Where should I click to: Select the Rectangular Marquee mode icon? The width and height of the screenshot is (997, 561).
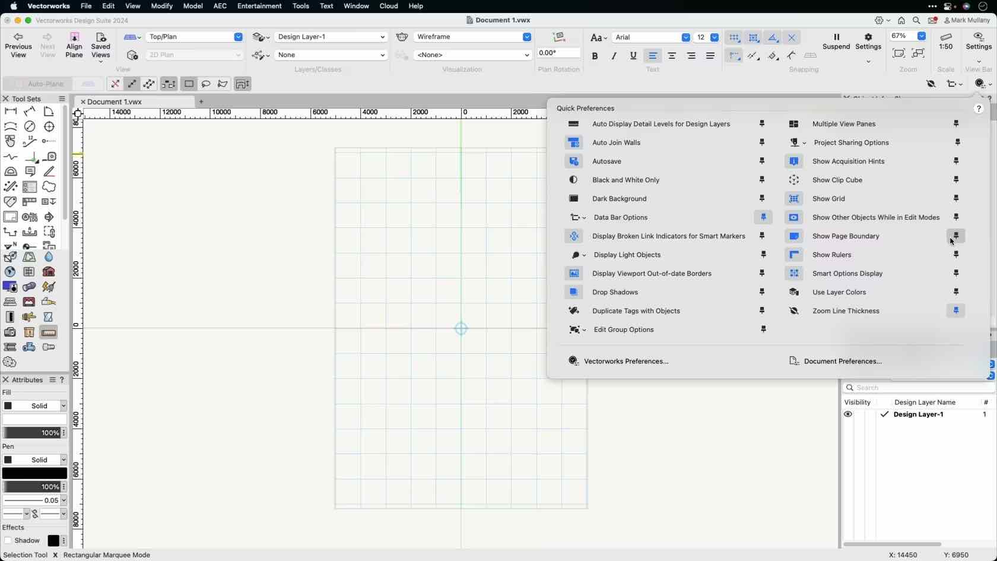tap(189, 84)
